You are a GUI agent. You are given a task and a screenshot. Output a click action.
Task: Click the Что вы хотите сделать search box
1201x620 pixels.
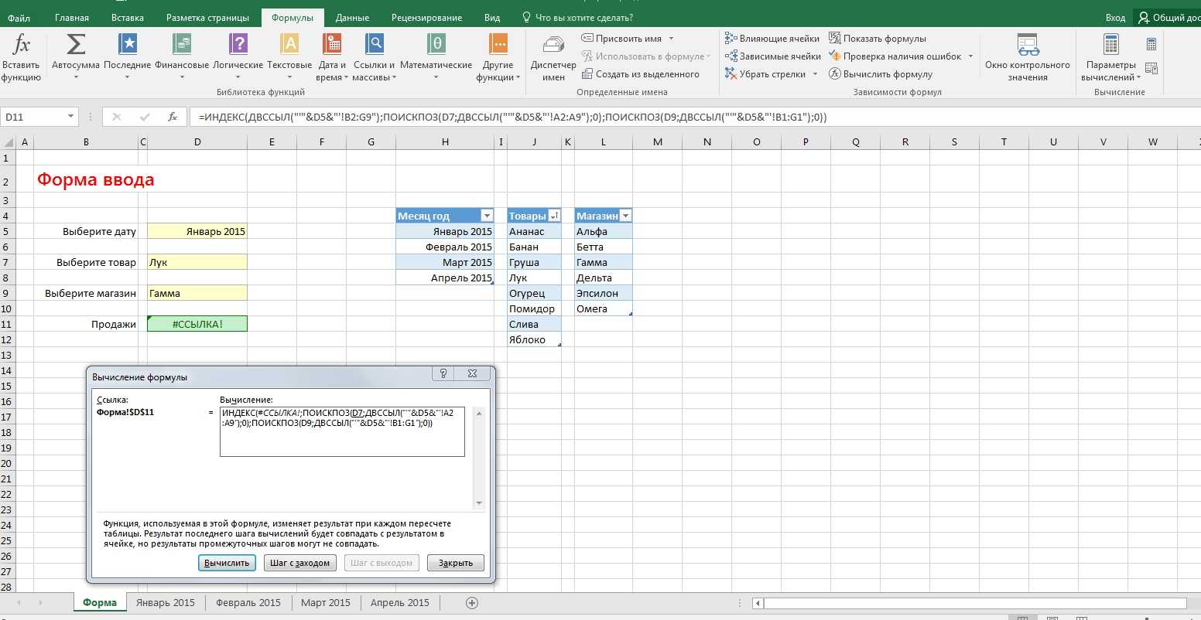click(x=579, y=18)
